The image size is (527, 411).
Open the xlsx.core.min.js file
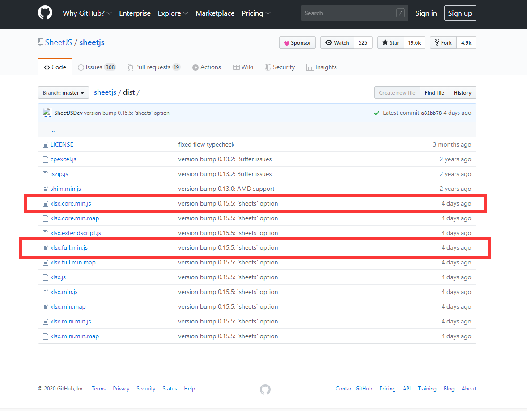coord(71,203)
